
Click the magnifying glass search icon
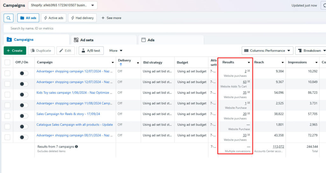[9, 18]
